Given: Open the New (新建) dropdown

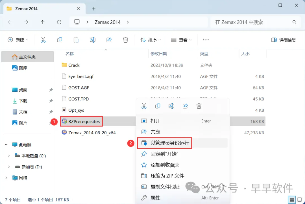Looking at the screenshot, I should pos(18,40).
